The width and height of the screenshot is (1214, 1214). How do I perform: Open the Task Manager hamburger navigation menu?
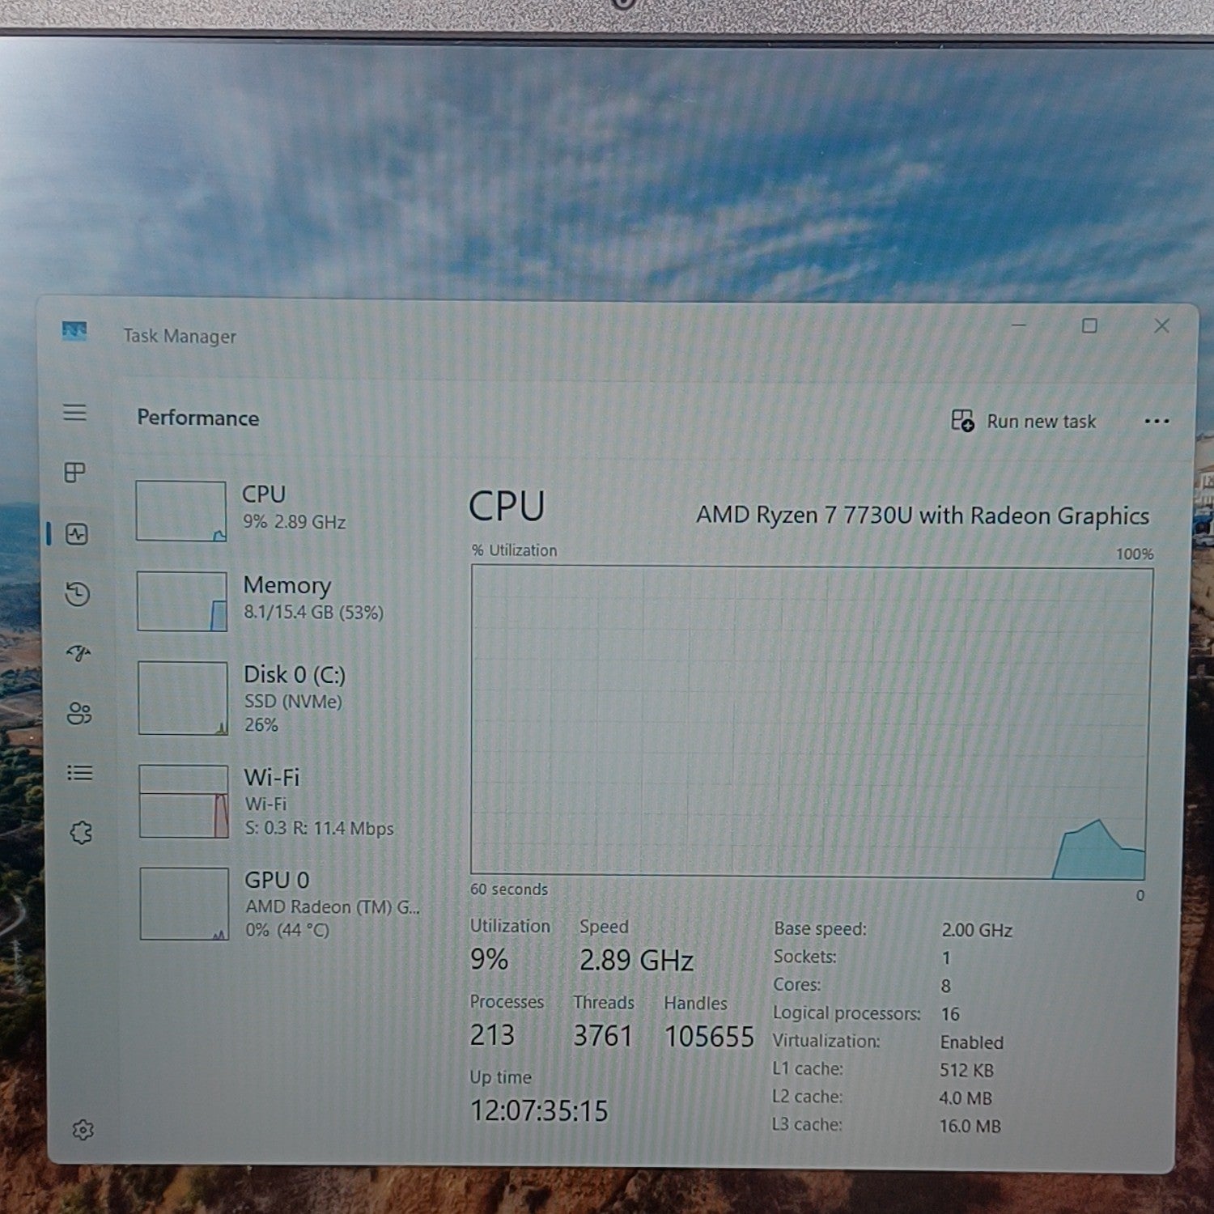(x=74, y=413)
